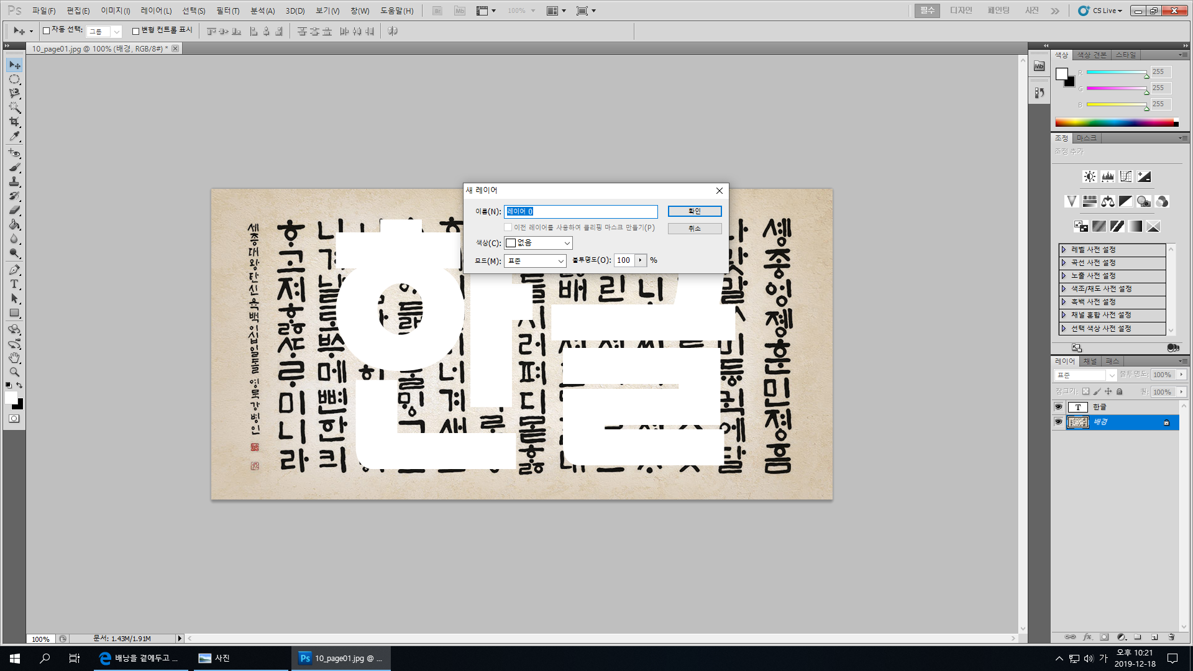Select the Eyedropper tool
This screenshot has width=1193, height=671.
[x=14, y=137]
